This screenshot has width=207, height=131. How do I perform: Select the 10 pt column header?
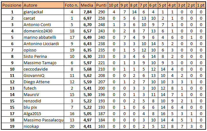(x=114, y=6)
